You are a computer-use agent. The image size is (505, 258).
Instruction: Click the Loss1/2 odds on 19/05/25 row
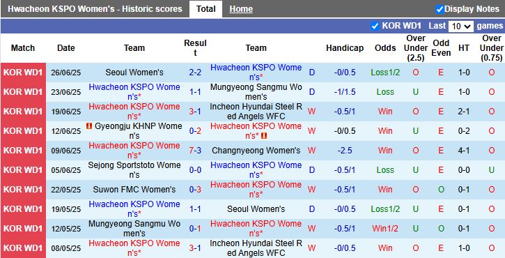(x=385, y=209)
